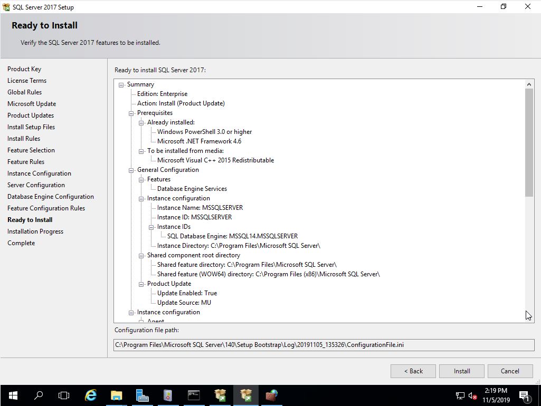Image resolution: width=541 pixels, height=406 pixels.
Task: Select the Install Rules step
Action: 24,139
